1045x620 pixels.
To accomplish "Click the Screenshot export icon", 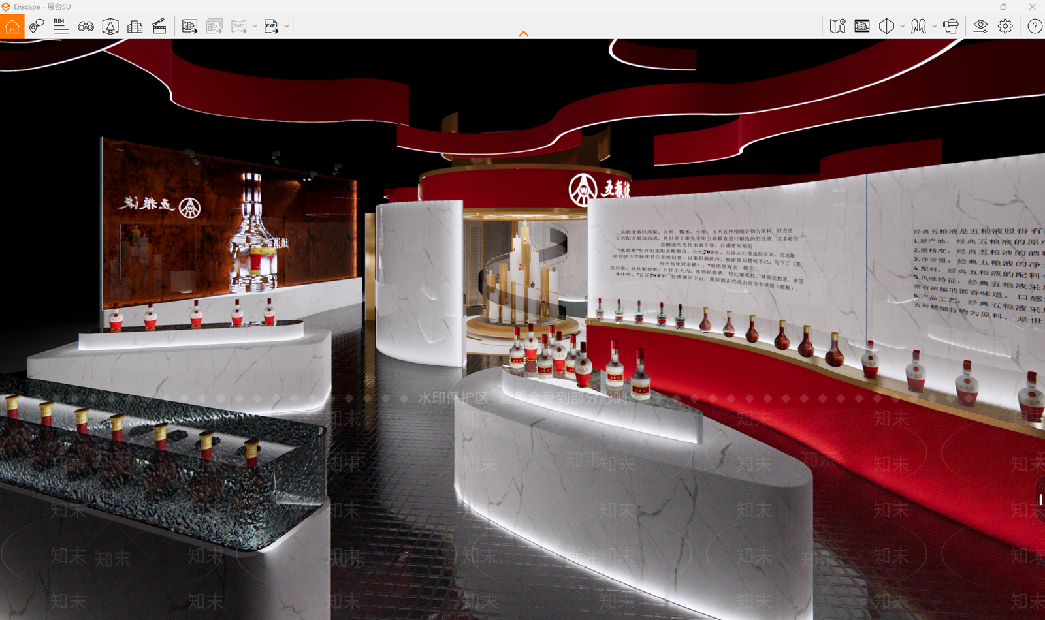I will [x=190, y=26].
